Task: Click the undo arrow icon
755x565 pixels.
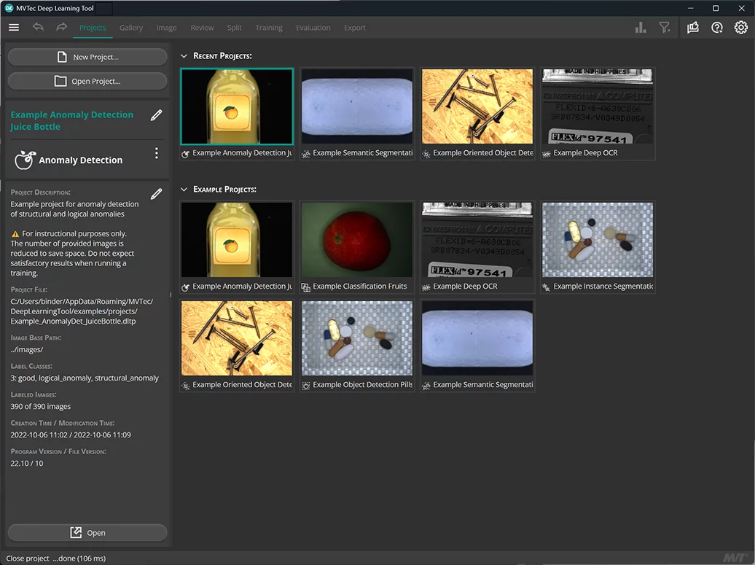Action: [38, 28]
